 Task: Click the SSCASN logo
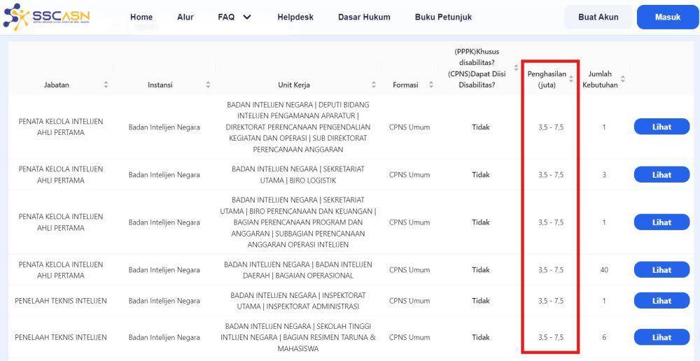pyautogui.click(x=46, y=17)
